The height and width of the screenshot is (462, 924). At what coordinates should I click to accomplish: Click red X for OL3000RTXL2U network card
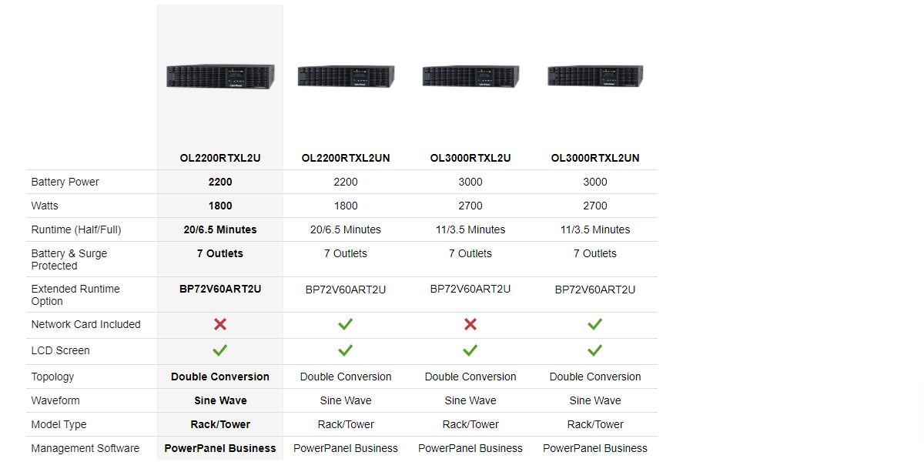470,324
